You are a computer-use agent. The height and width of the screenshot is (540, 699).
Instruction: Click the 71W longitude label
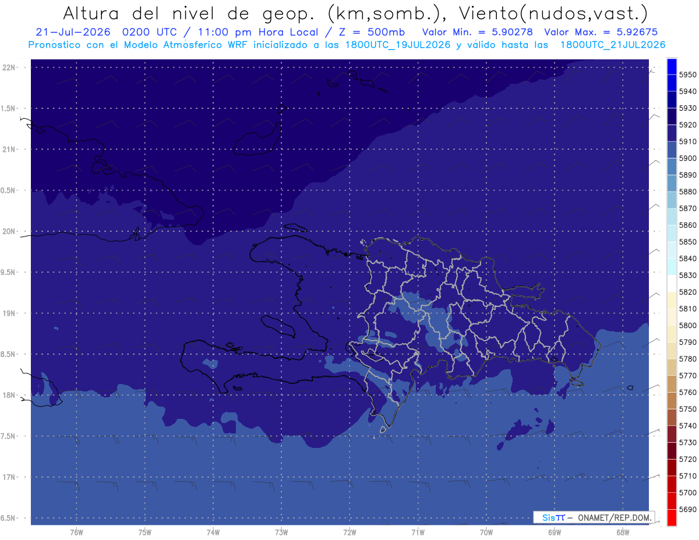(x=418, y=532)
